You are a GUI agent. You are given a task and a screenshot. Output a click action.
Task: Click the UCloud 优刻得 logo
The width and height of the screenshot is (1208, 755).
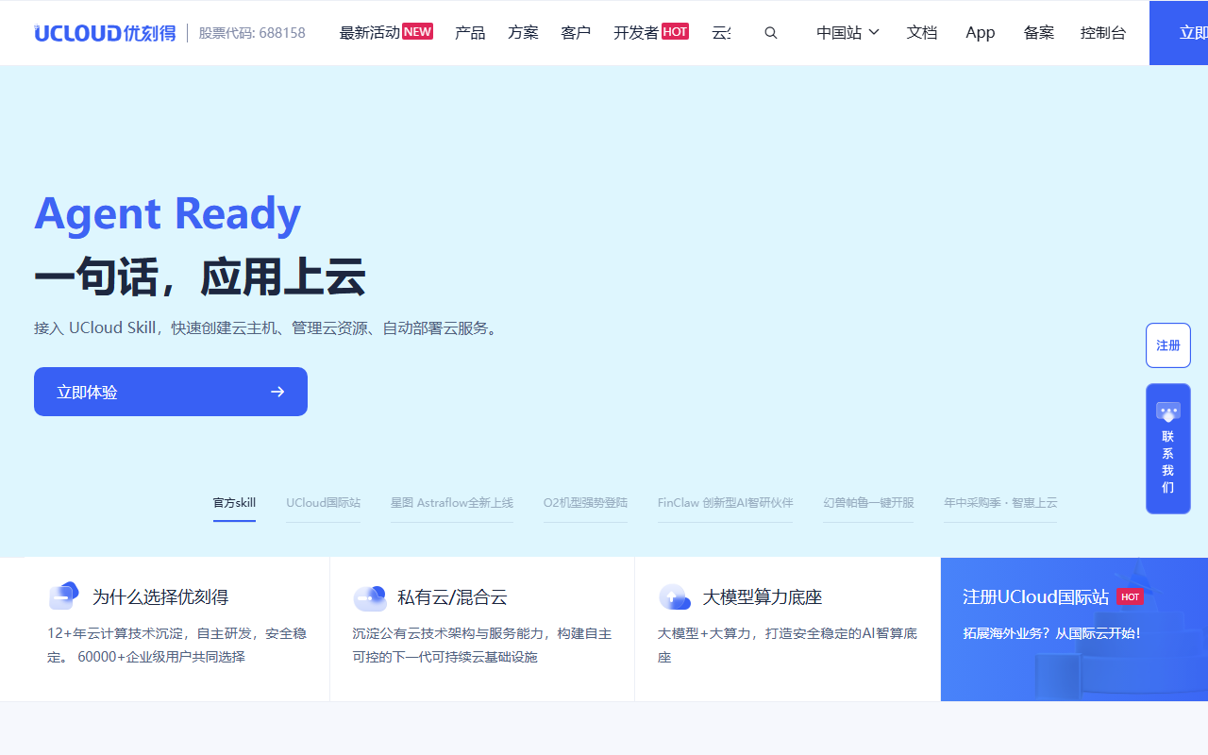click(x=105, y=33)
